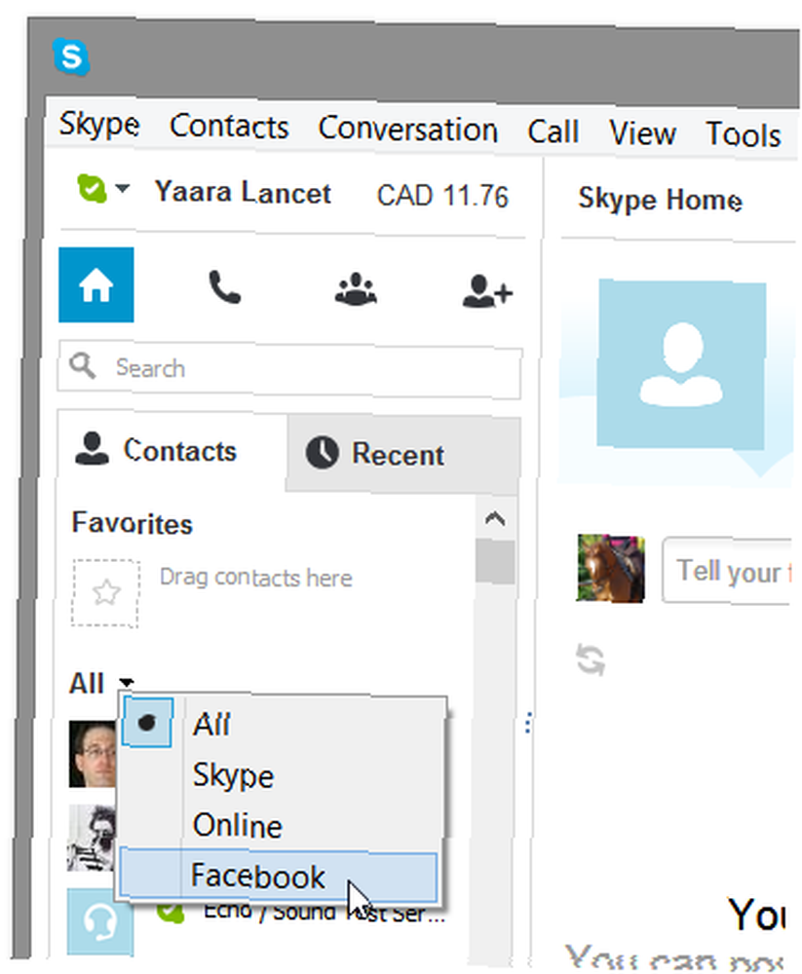Open the Conversation menu
Viewport: 802px width, 974px height.
click(x=407, y=130)
